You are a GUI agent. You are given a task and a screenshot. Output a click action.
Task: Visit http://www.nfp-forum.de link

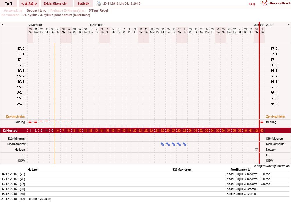pyautogui.click(x=273, y=166)
